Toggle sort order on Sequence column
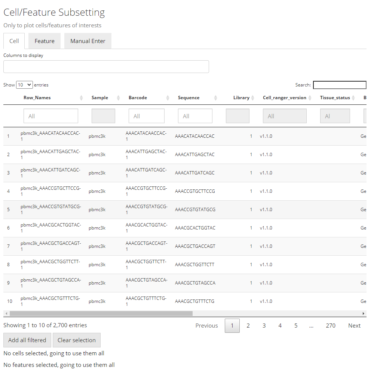The image size is (371, 374). [215, 98]
